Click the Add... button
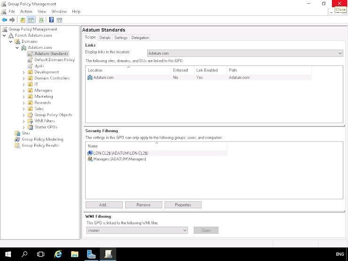This screenshot has height=261, width=348. point(104,205)
